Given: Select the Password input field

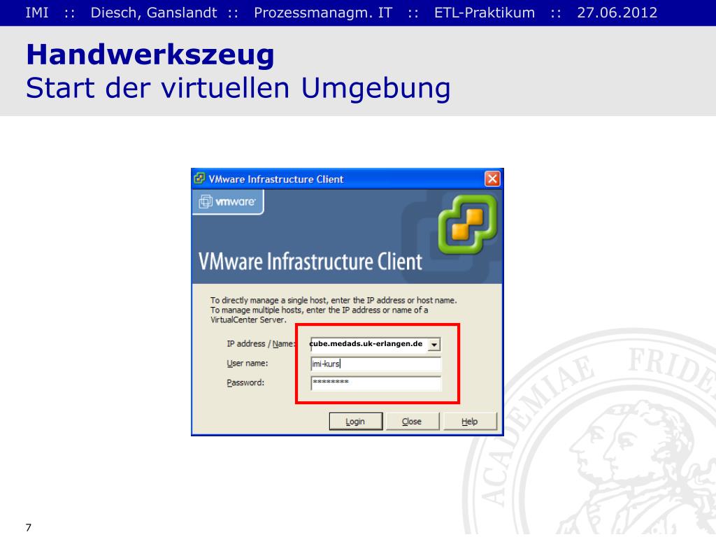Looking at the screenshot, I should tap(375, 383).
